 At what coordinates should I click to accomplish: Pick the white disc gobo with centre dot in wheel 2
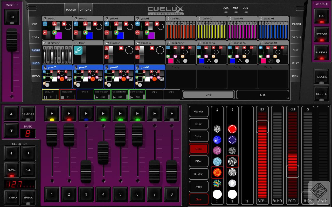[x=232, y=183]
